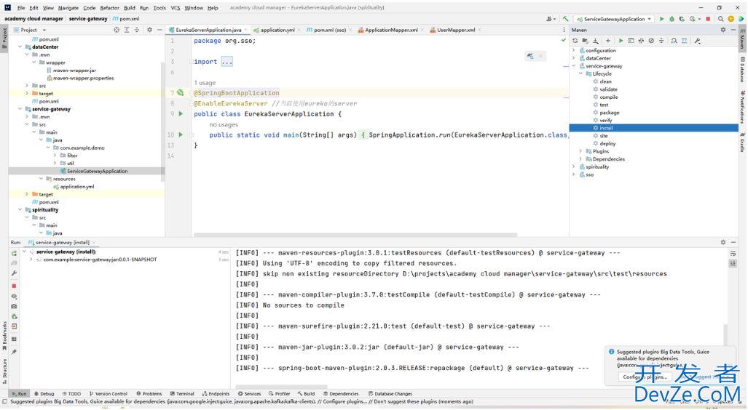
Task: Click the Spring bean gutter icon beside @SpringBootApplication
Action: pos(181,93)
